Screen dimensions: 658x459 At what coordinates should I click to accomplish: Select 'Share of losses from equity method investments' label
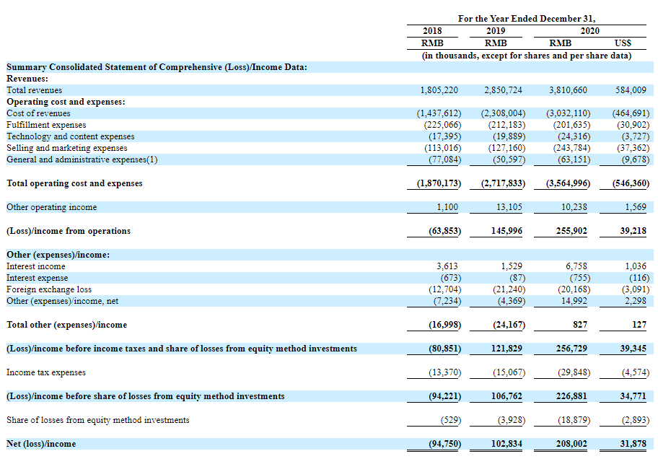97,420
